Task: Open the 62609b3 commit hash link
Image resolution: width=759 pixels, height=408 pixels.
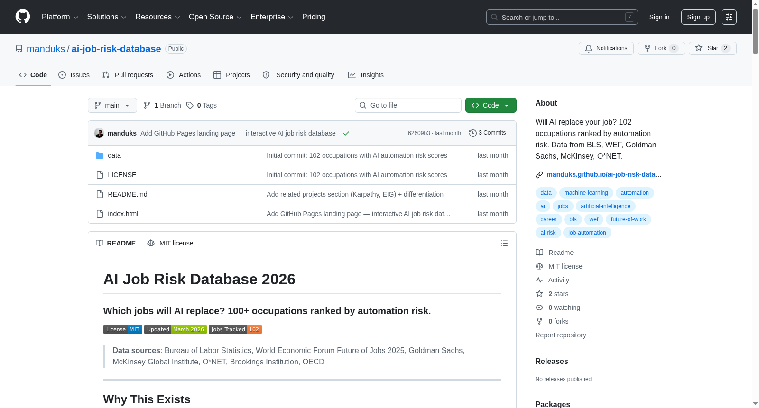Action: point(419,133)
